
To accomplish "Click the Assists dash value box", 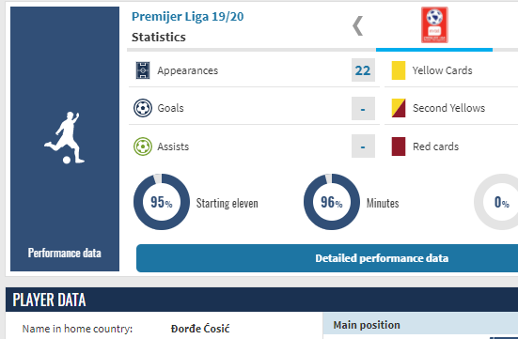I will click(363, 146).
